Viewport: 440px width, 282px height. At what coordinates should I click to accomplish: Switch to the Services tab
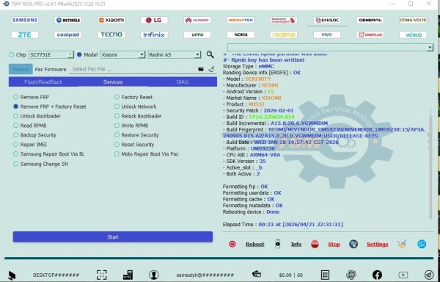click(x=113, y=82)
